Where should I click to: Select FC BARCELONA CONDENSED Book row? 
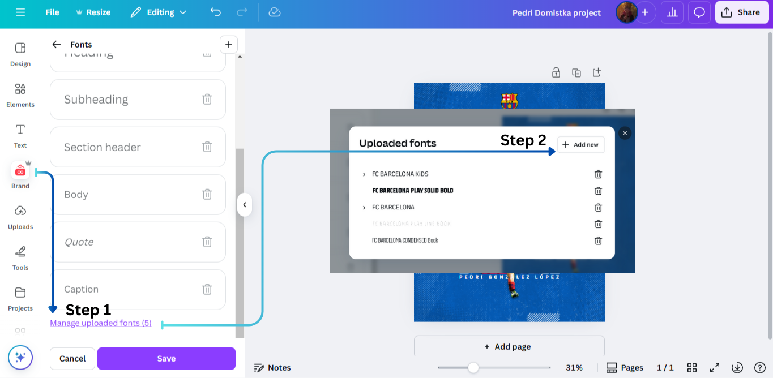click(405, 240)
